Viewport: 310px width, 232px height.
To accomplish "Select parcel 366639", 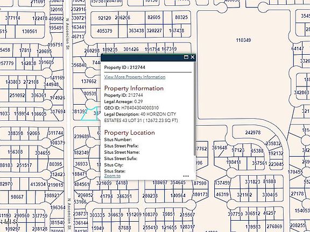I will 116,215.
